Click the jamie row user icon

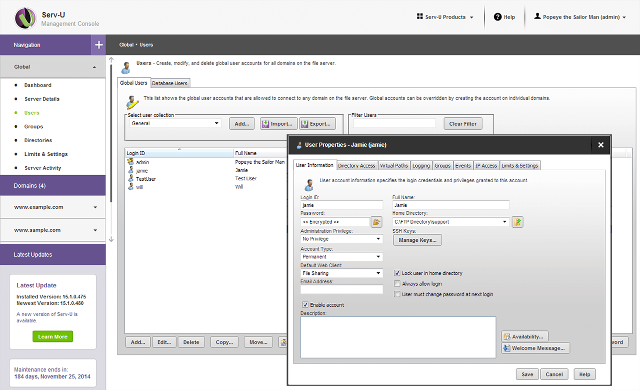(131, 170)
